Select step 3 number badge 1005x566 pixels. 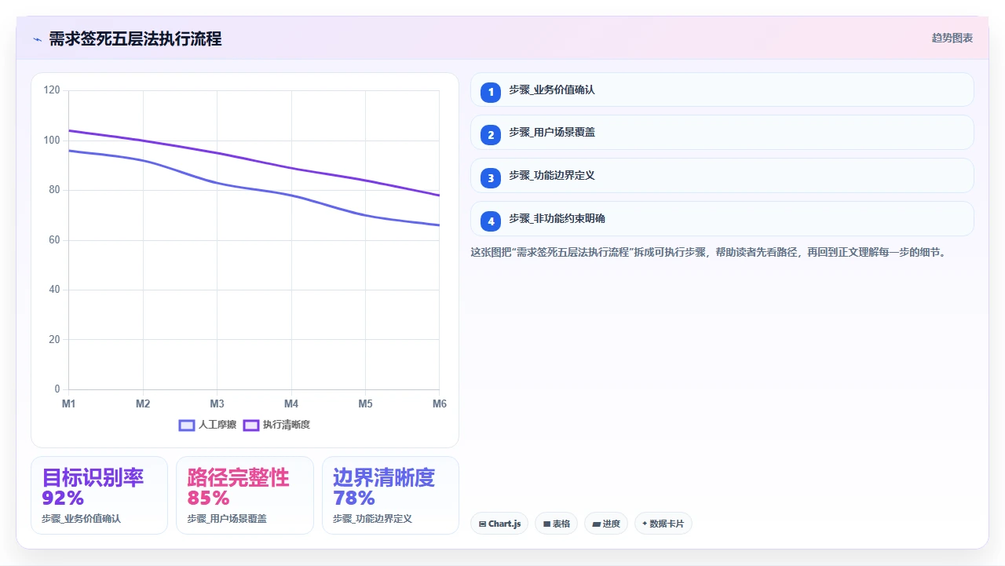tap(491, 178)
